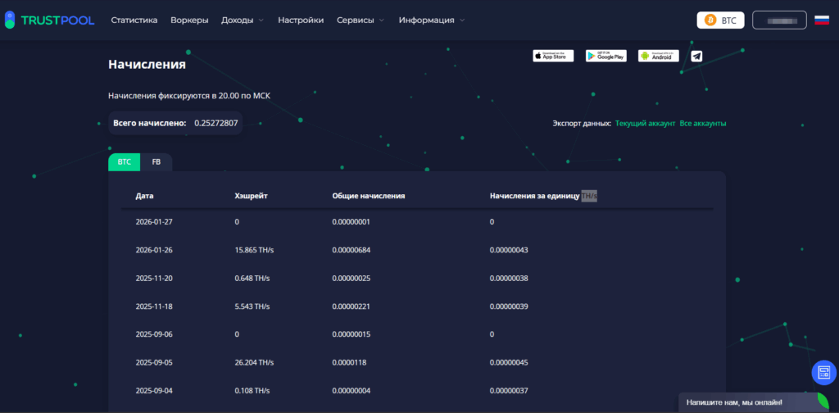This screenshot has height=413, width=839.
Task: Click the TrustPool logo
Action: coord(49,20)
